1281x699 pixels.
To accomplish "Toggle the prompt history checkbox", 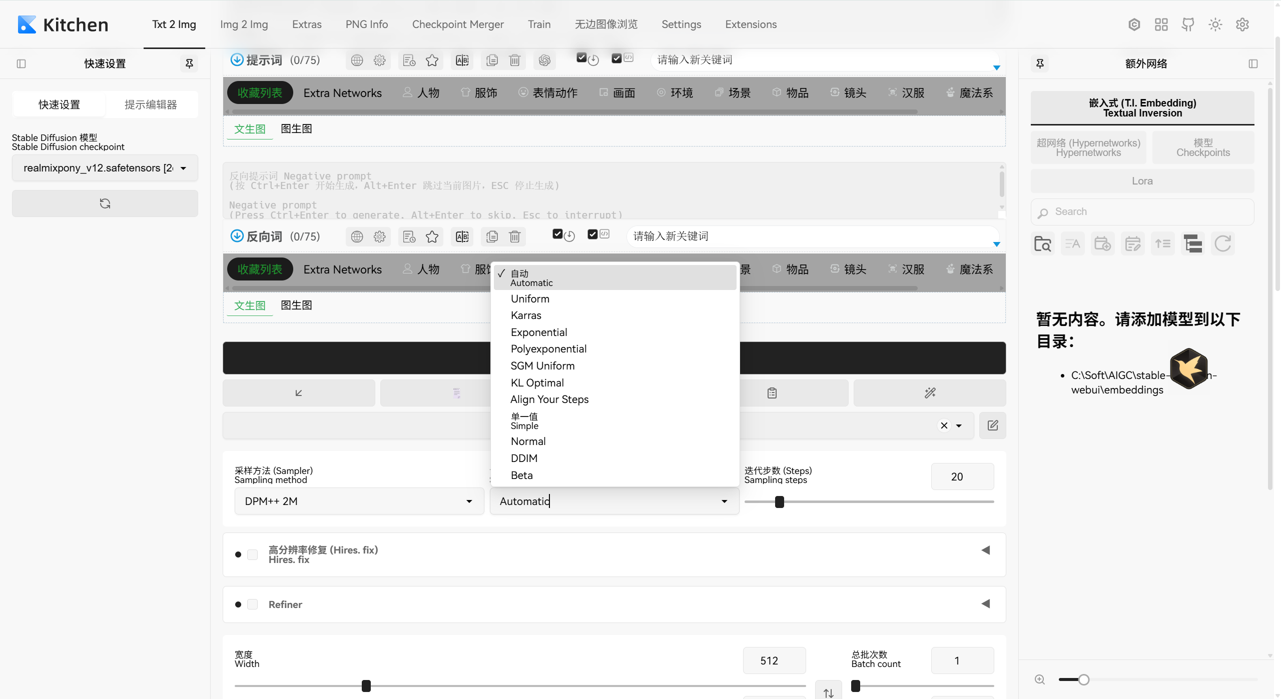I will [581, 57].
